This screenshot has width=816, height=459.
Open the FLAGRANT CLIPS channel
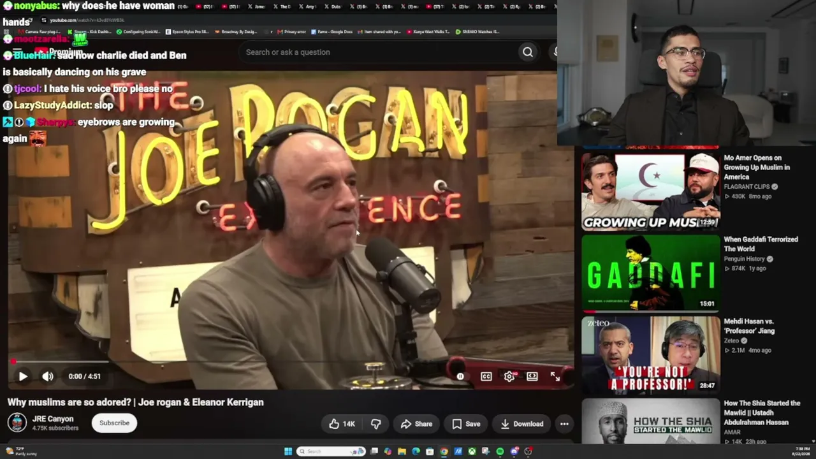tap(747, 187)
